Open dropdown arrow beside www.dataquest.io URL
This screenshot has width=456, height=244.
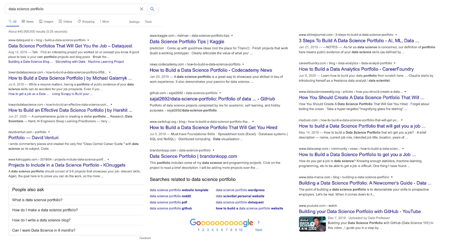(x=88, y=40)
